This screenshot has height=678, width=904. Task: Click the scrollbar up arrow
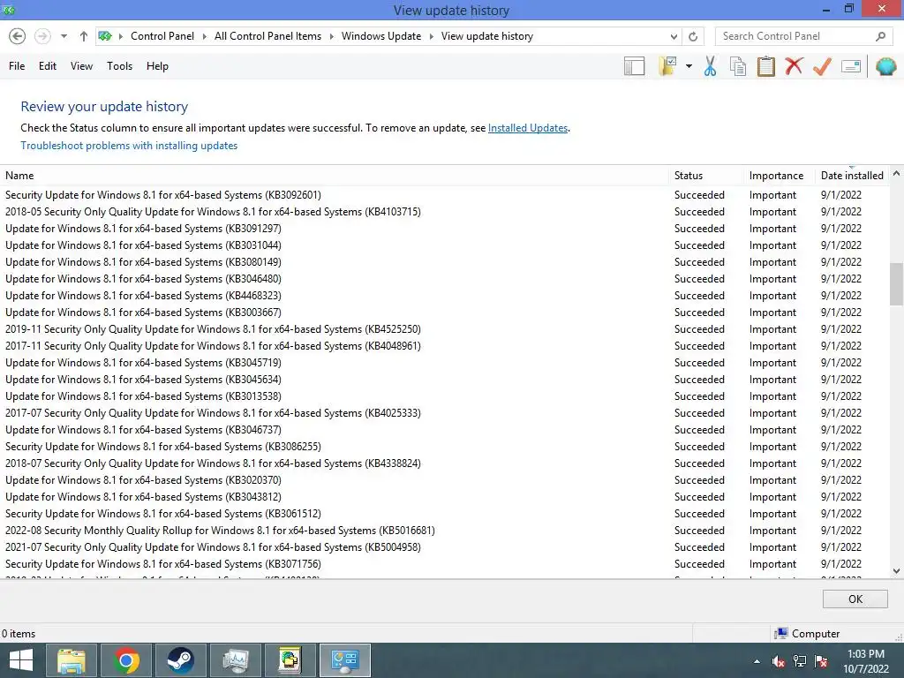coord(897,173)
